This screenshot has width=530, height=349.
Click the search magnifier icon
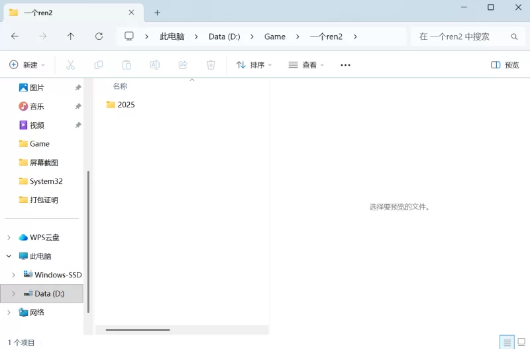click(x=514, y=36)
